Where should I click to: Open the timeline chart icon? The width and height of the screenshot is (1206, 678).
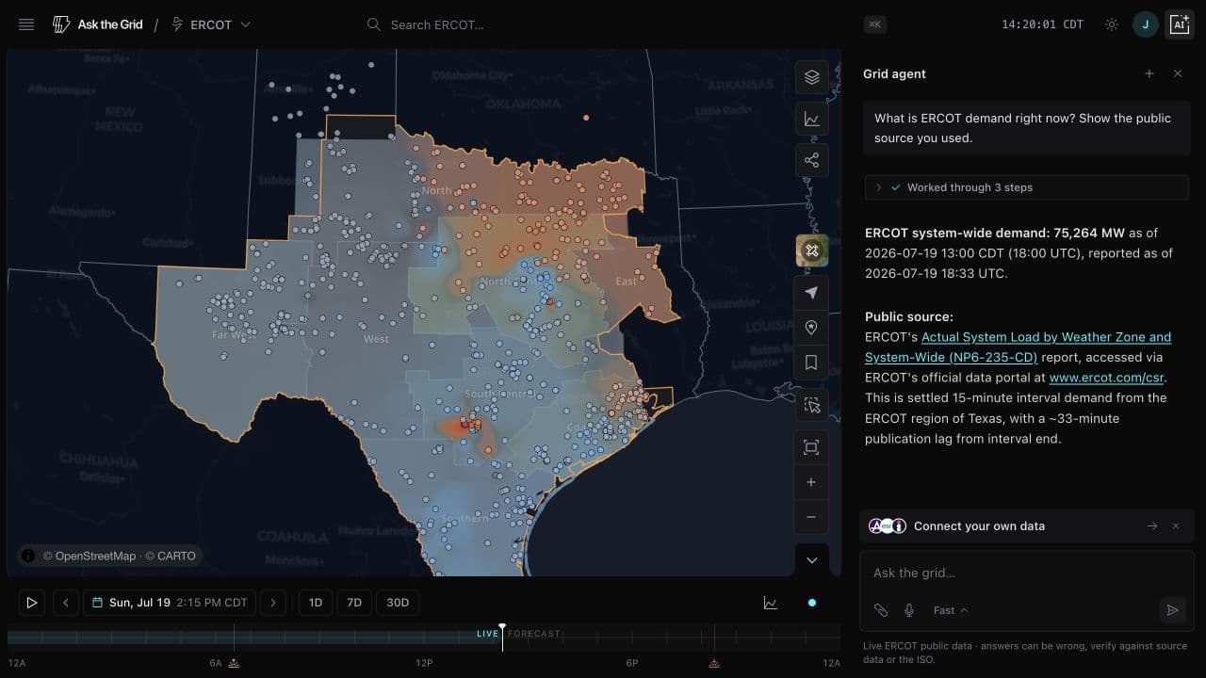771,603
